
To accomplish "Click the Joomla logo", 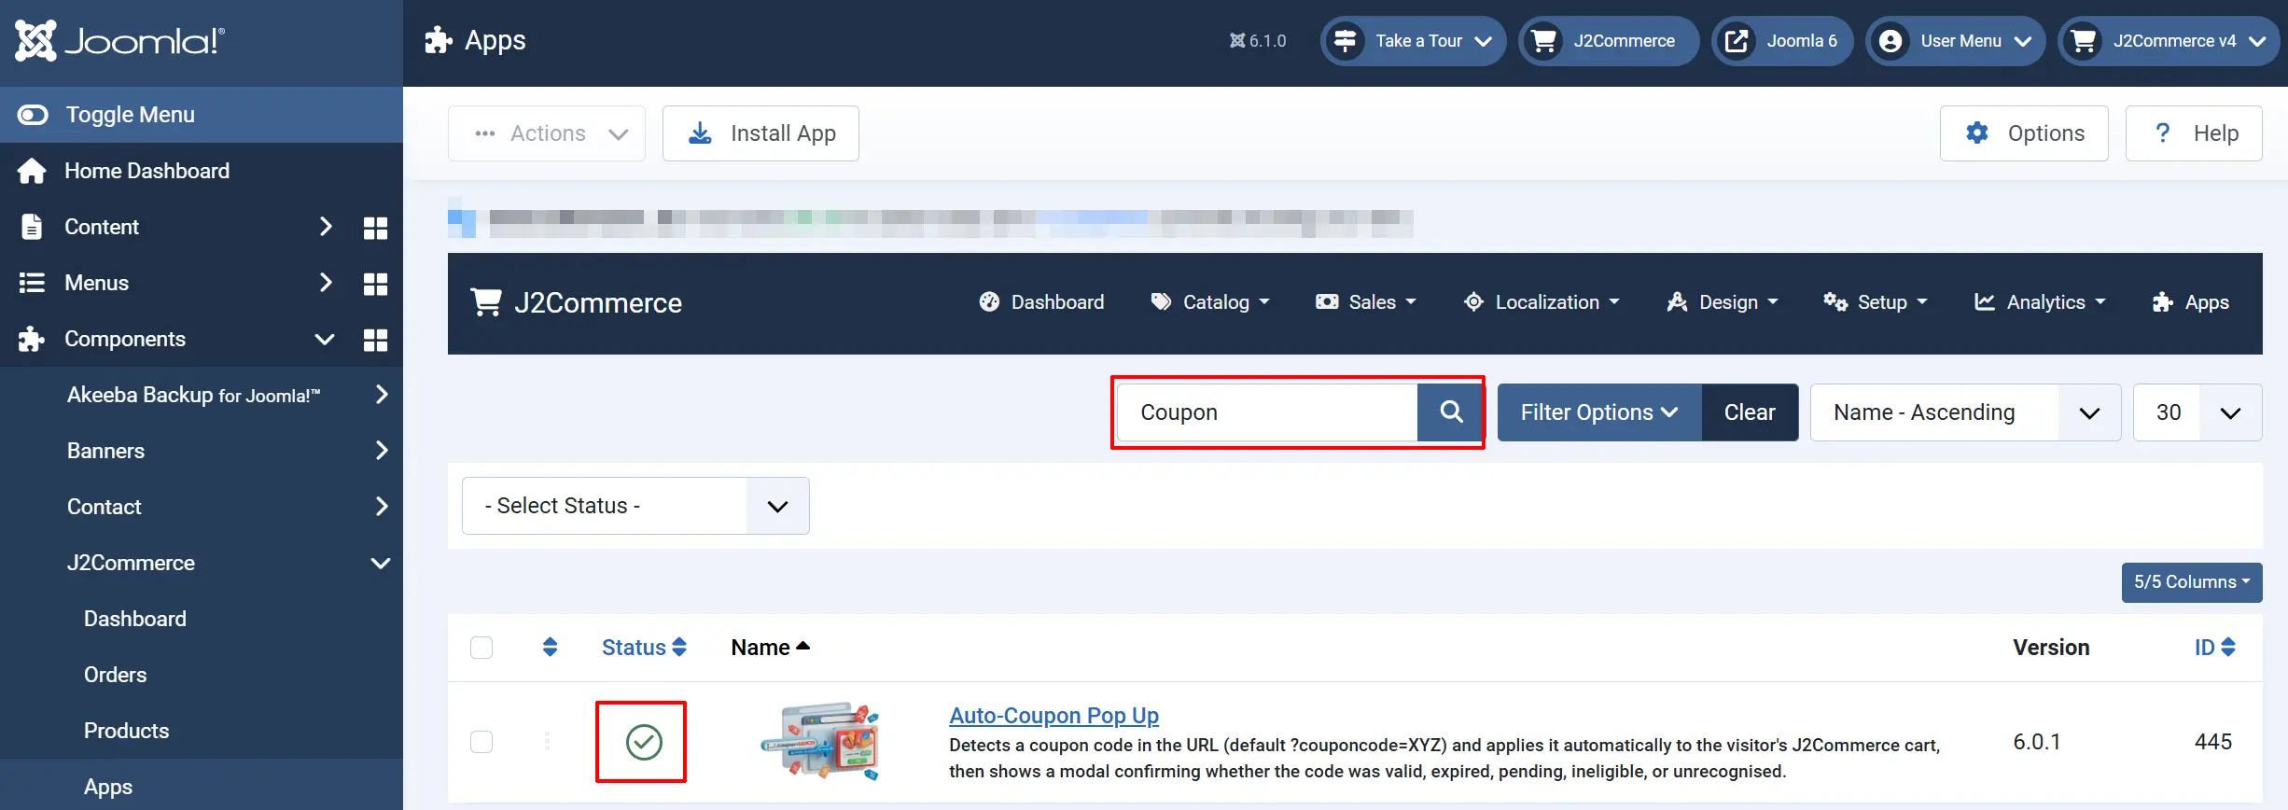I will point(119,41).
